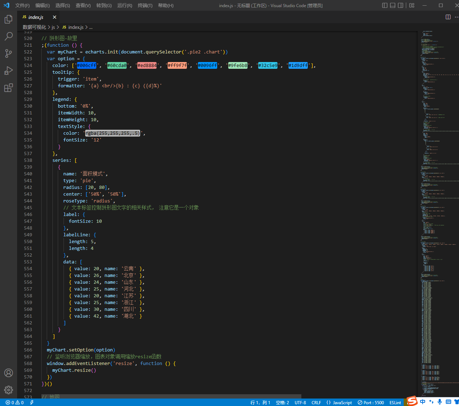Open the editor More Actions ellipsis
The width and height of the screenshot is (459, 406).
457,17
